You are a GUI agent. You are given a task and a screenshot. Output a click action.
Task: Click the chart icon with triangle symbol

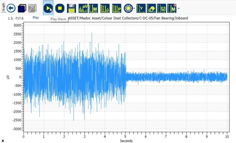[x=105, y=8]
